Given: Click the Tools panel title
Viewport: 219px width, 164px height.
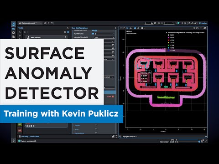Looking at the screenshot, I should pos(21,28).
